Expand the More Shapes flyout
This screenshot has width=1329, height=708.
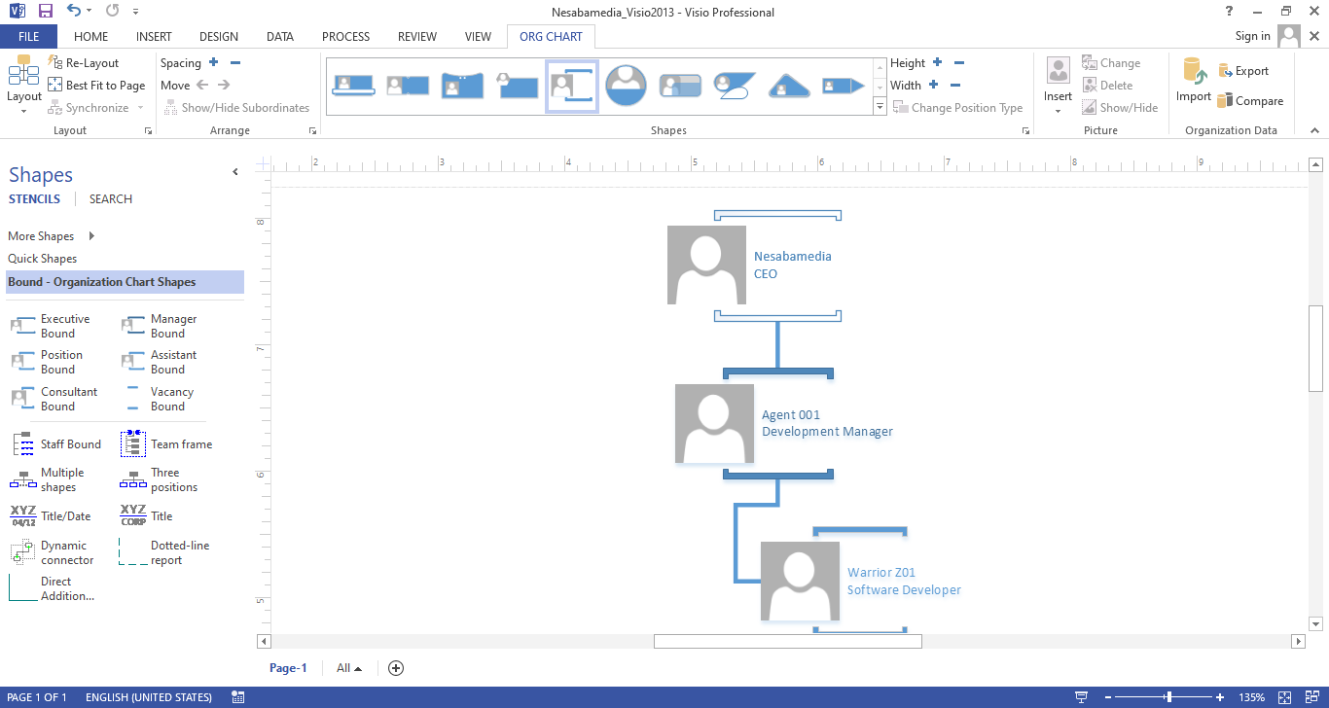(x=91, y=236)
